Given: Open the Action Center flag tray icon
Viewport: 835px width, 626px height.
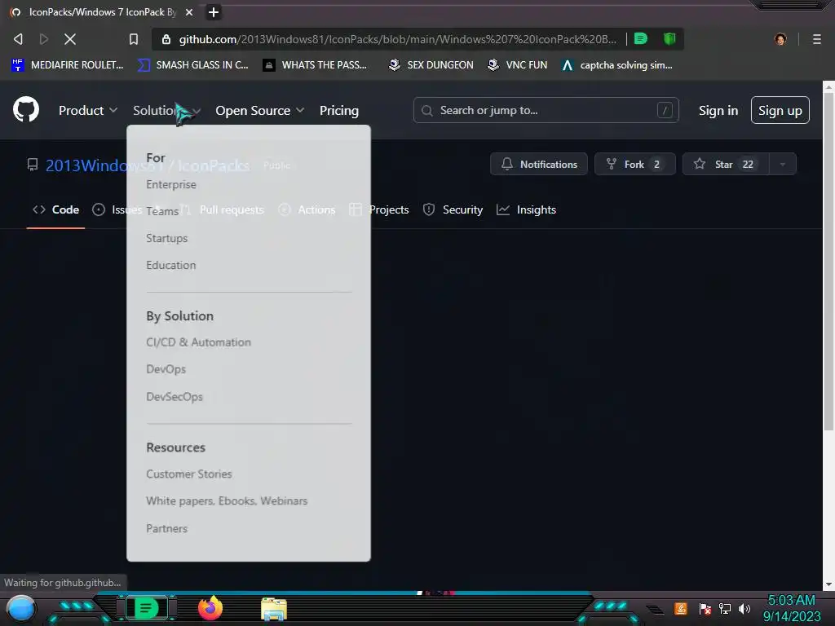Looking at the screenshot, I should [x=705, y=608].
